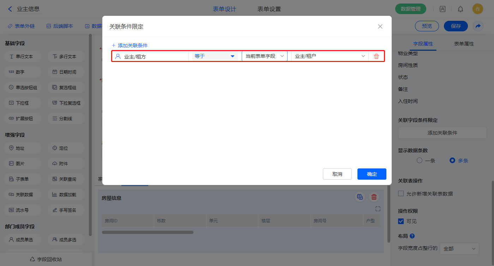
Task: Click the share arrow icon near 保存
Action: (478, 26)
